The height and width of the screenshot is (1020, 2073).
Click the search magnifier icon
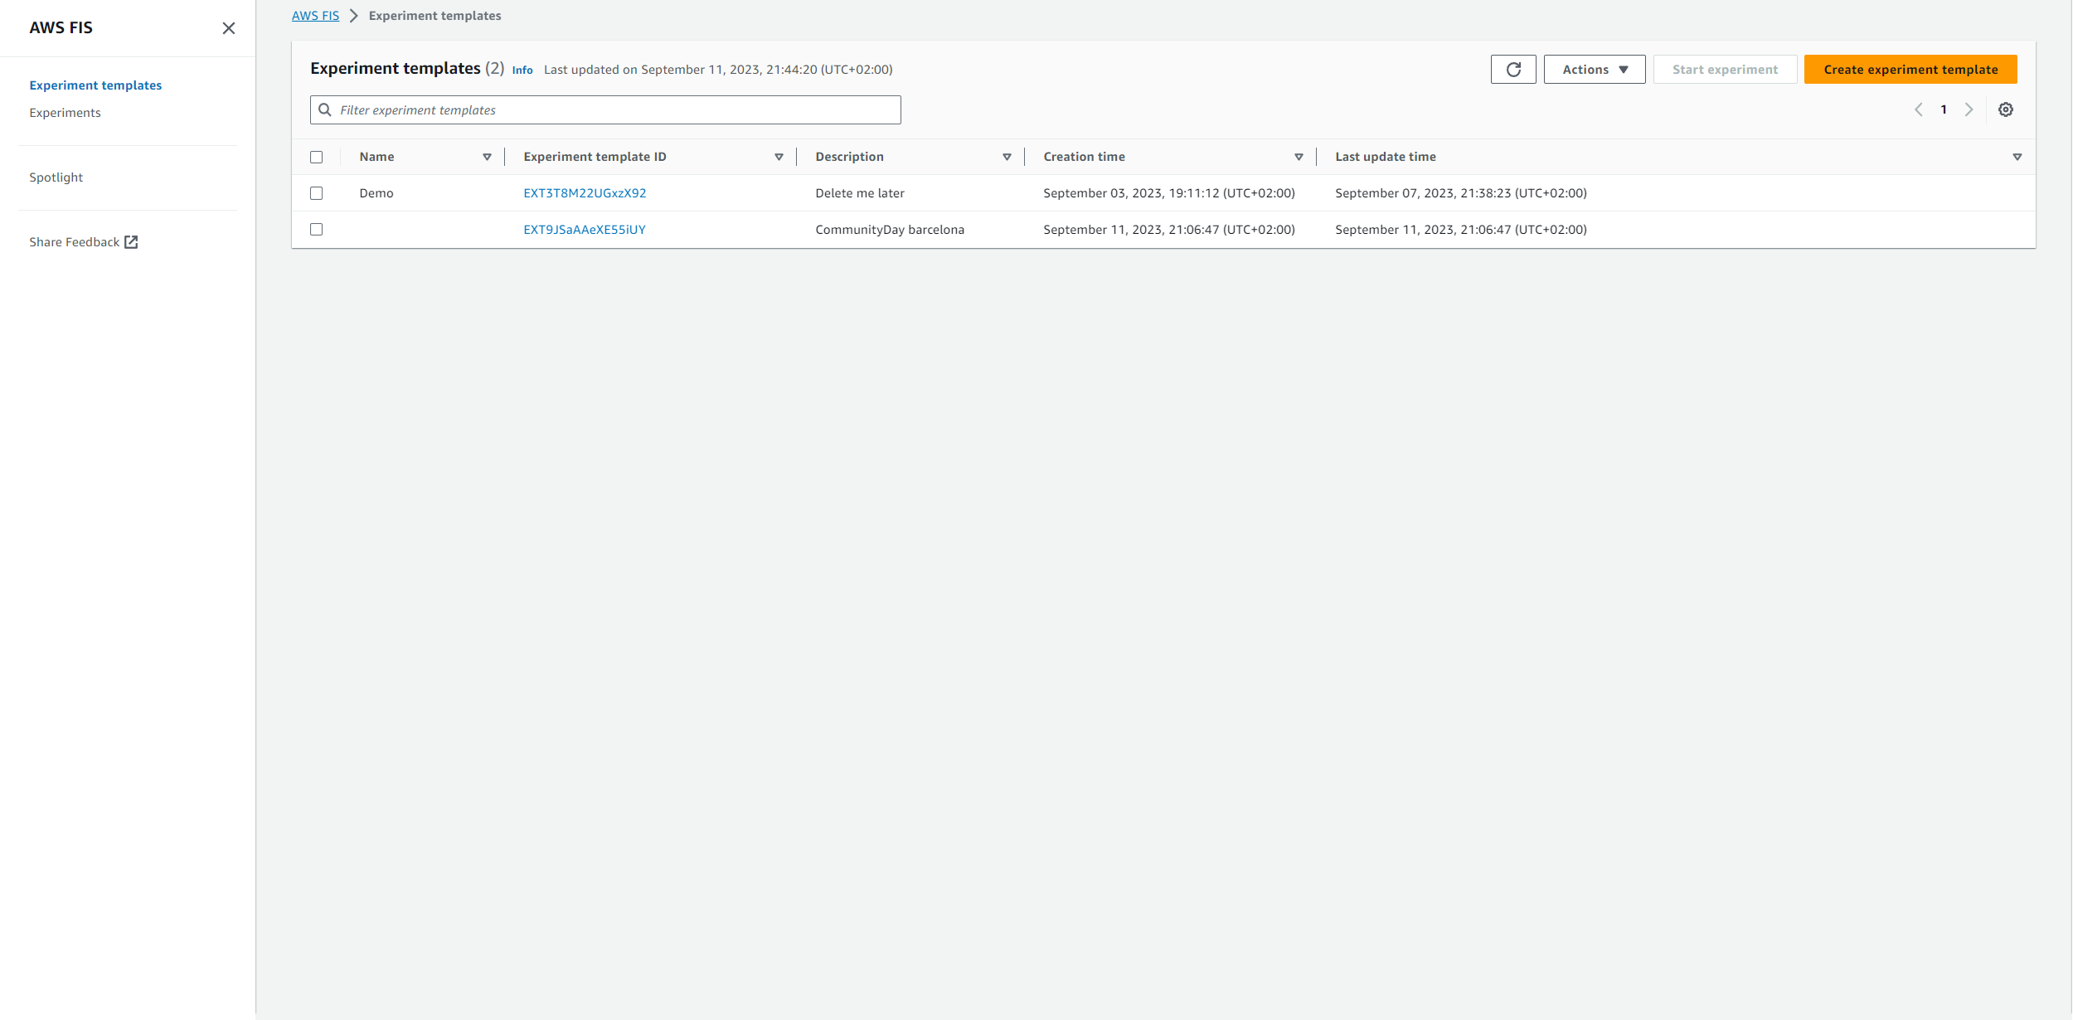coord(325,109)
